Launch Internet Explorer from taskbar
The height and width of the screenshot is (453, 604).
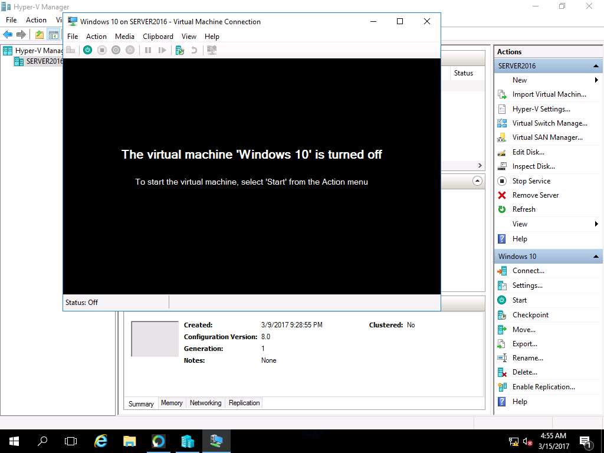coord(100,441)
